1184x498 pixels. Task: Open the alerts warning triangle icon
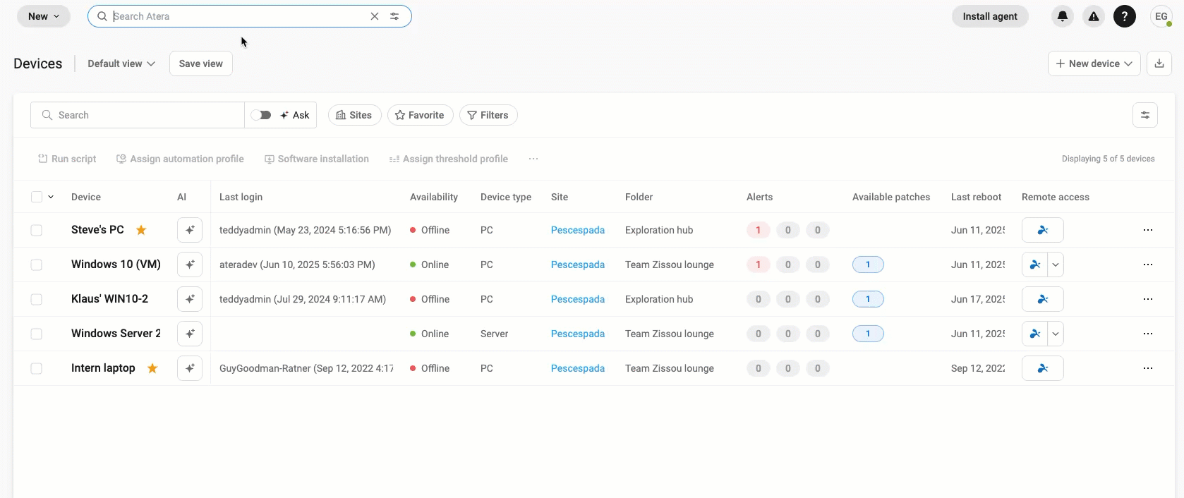(1094, 16)
